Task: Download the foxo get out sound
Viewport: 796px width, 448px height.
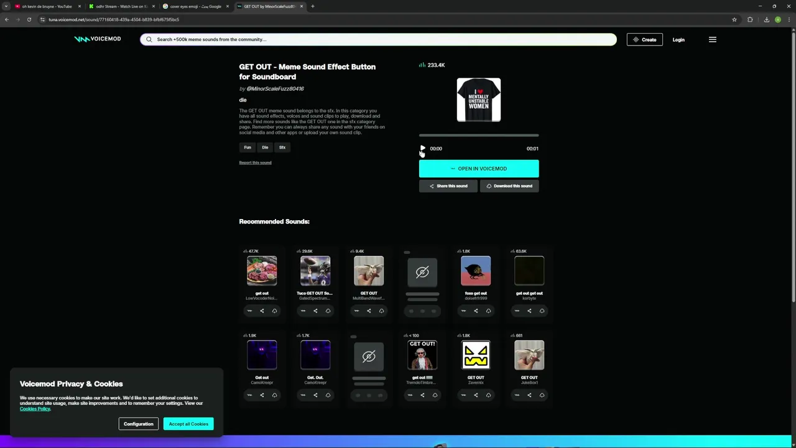Action: (x=488, y=310)
